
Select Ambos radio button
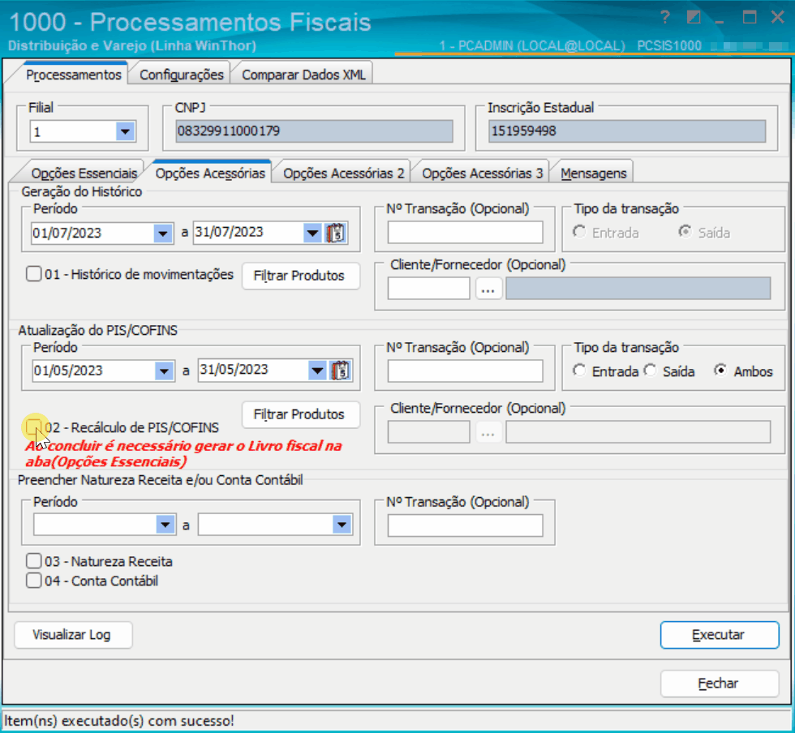point(720,371)
